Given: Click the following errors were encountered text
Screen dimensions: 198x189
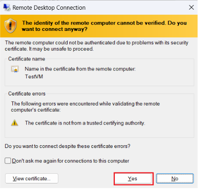Looking at the screenshot, I should [x=85, y=106].
